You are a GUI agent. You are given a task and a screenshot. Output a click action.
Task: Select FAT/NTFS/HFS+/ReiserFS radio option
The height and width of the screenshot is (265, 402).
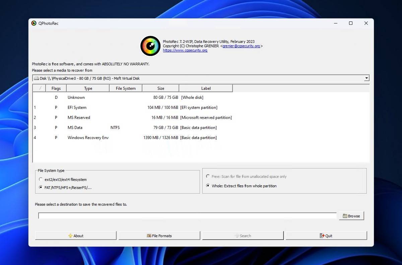click(x=41, y=188)
